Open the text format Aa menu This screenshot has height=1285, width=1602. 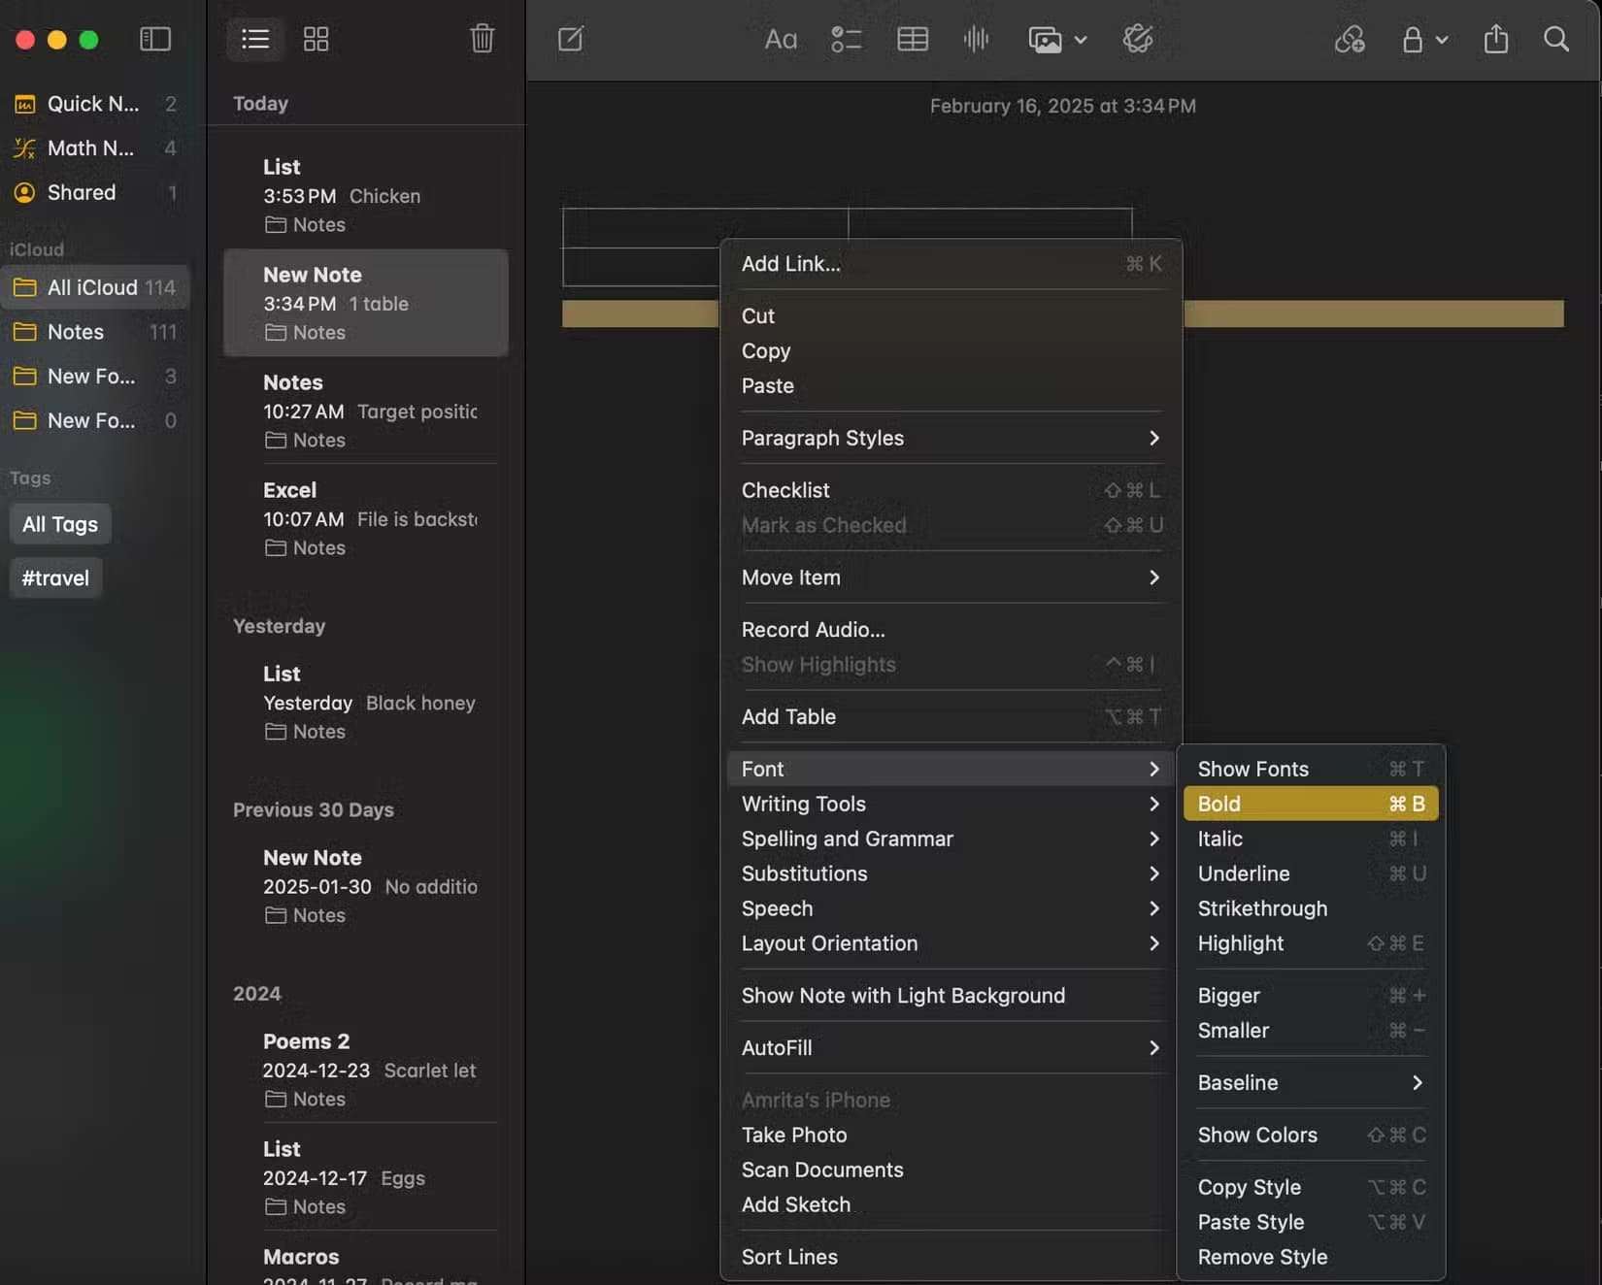tap(781, 39)
